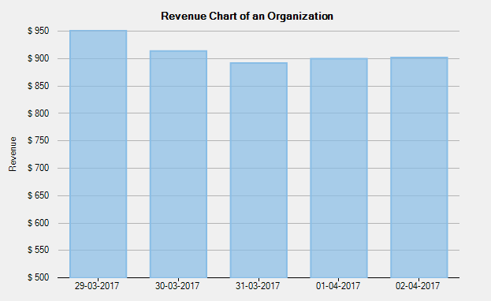Click the vertical 'Revenue' axis title
Viewport: 491px width, 301px height.
(x=13, y=154)
